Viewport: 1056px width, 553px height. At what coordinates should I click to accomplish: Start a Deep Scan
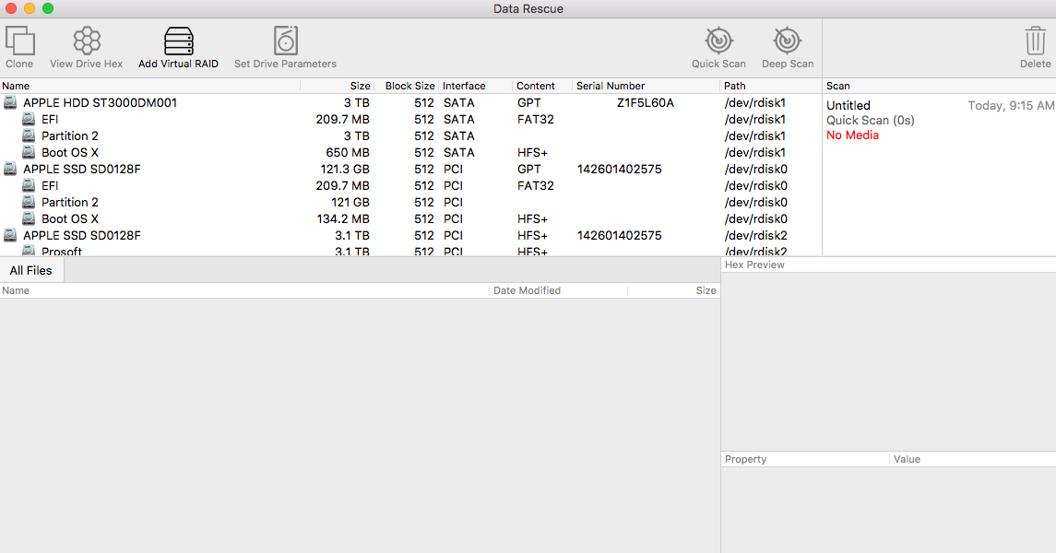[787, 41]
